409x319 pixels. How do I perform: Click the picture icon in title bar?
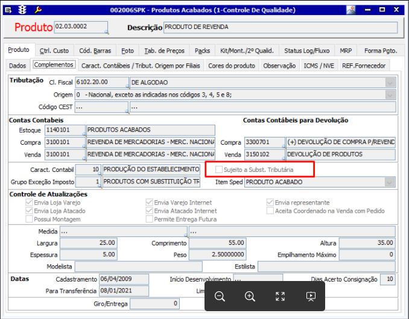coord(351,10)
